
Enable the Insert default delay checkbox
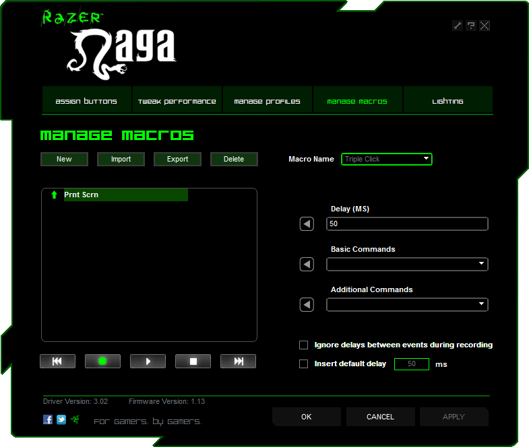304,364
